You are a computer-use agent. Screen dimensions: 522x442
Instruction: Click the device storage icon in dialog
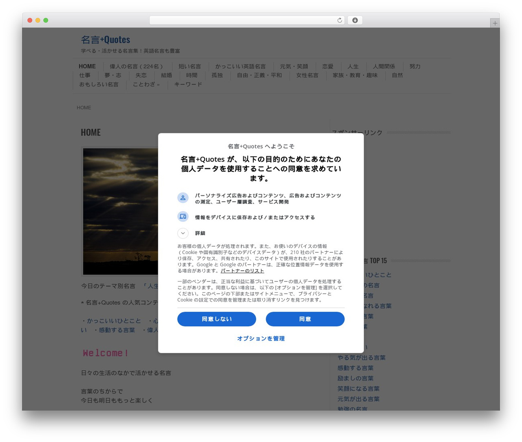[183, 217]
